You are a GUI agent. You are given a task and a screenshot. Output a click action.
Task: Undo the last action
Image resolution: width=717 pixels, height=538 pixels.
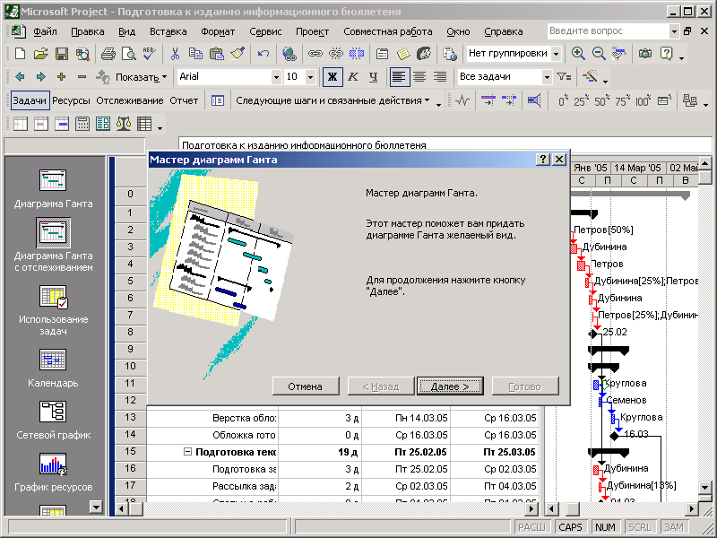263,54
